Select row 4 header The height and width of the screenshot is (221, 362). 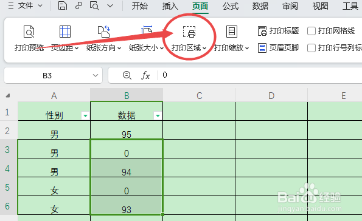[8, 168]
